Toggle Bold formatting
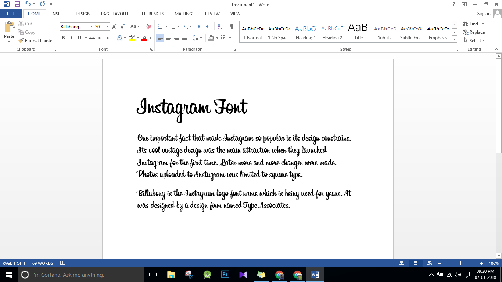This screenshot has width=502, height=282. pyautogui.click(x=63, y=38)
